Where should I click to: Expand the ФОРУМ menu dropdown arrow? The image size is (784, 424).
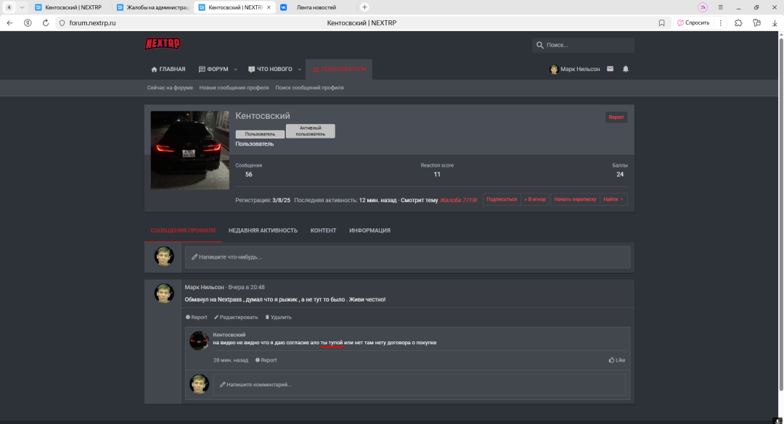pyautogui.click(x=236, y=70)
